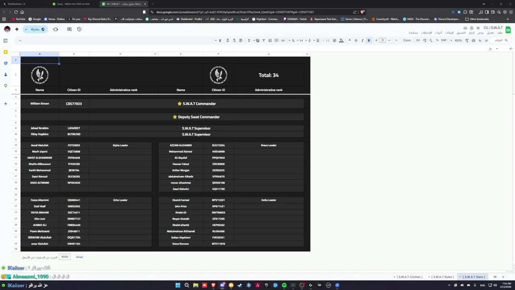515x290 pixels.
Task: Star the OL | S.W.A.T document
Action: (x=478, y=28)
